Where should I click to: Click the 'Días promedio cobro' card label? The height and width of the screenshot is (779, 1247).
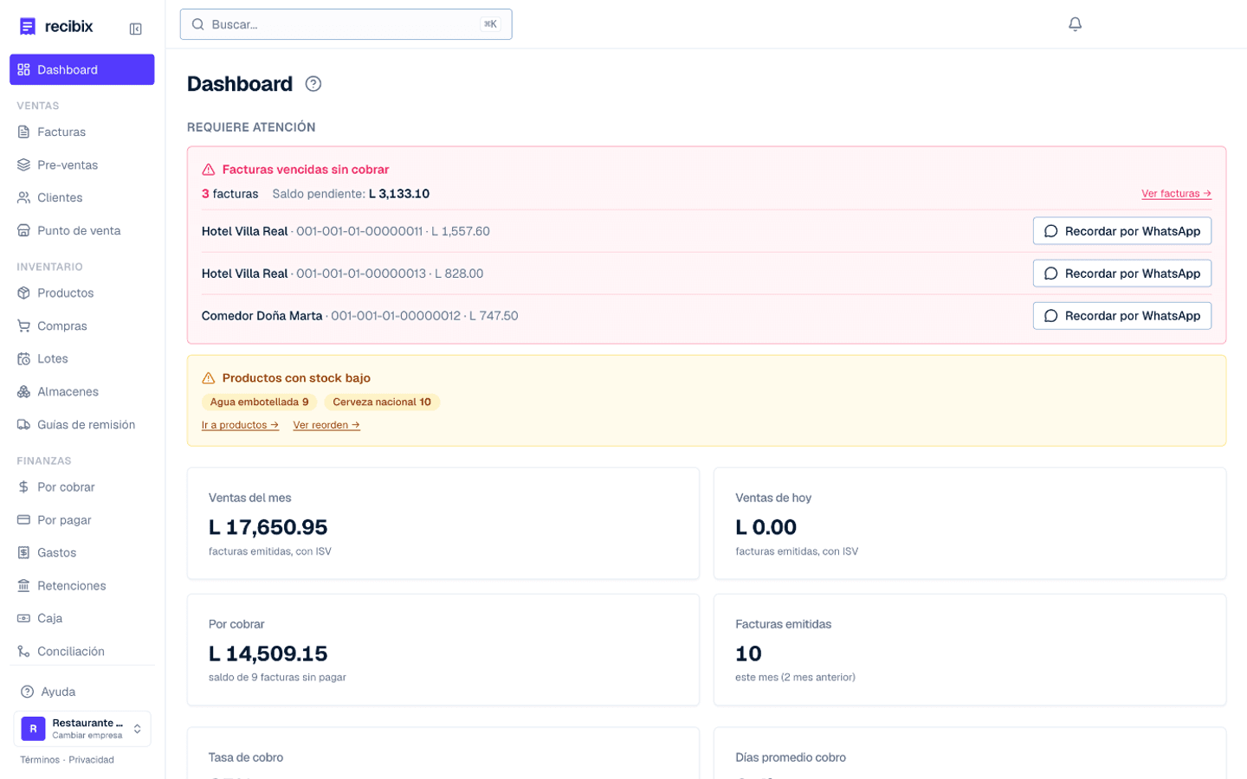coord(791,757)
